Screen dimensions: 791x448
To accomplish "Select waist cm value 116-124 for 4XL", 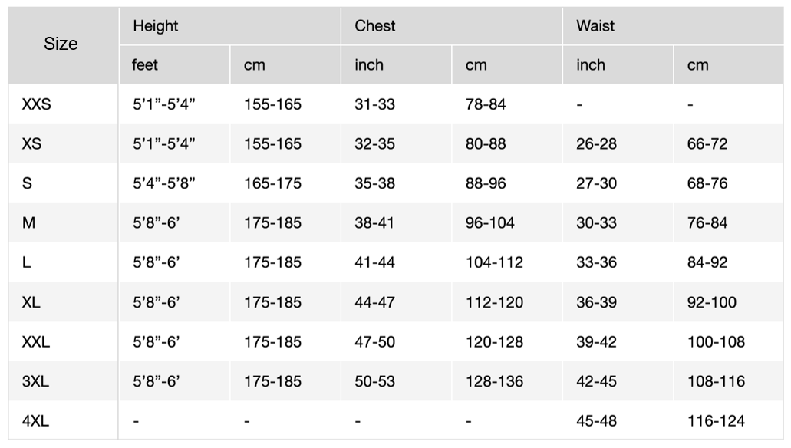I will point(716,420).
